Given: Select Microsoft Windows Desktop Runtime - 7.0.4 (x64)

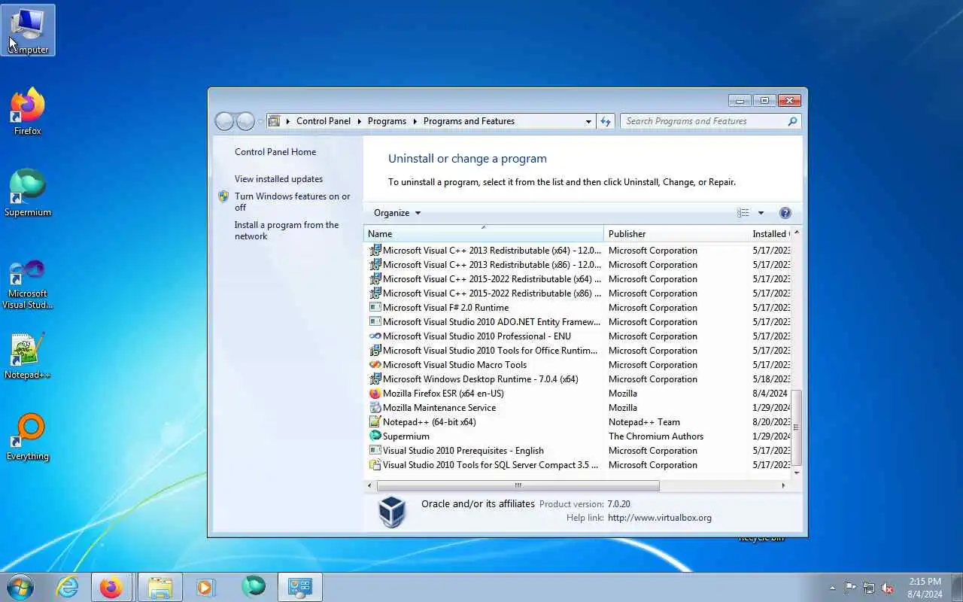Looking at the screenshot, I should click(x=579, y=379).
